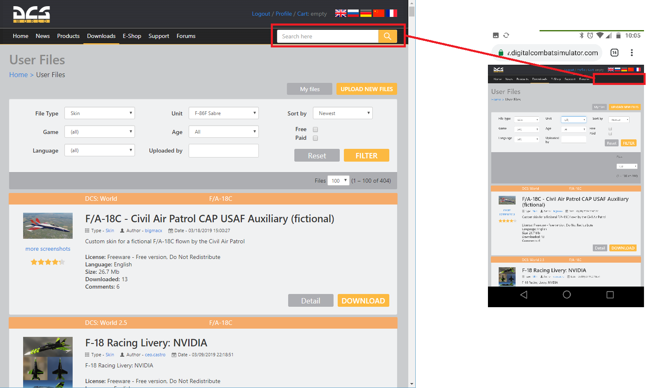Click the Profile link in the desktop header
This screenshot has height=388, width=670.
(x=284, y=14)
